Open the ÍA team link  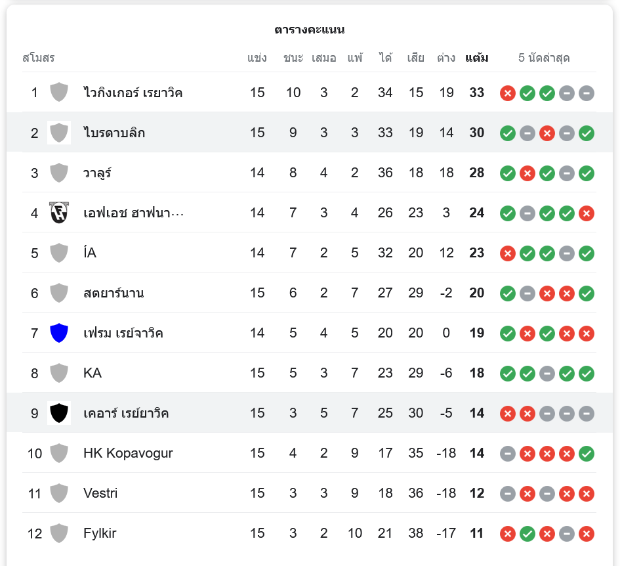(x=90, y=253)
